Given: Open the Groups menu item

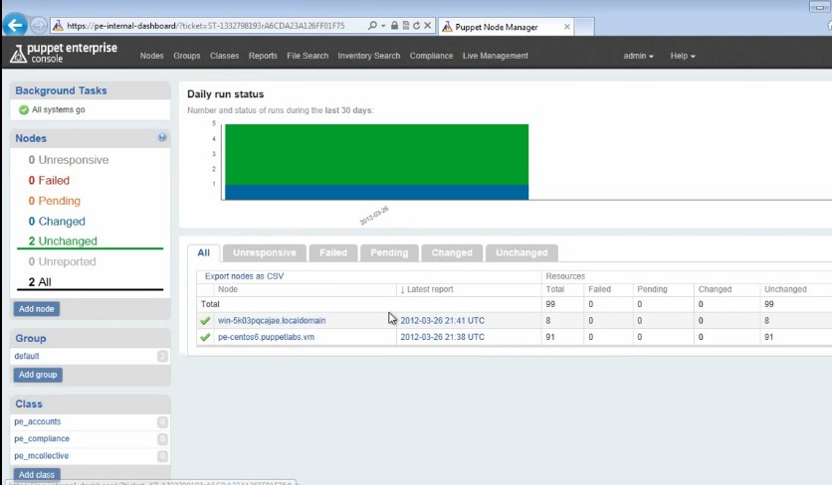Looking at the screenshot, I should coord(187,56).
